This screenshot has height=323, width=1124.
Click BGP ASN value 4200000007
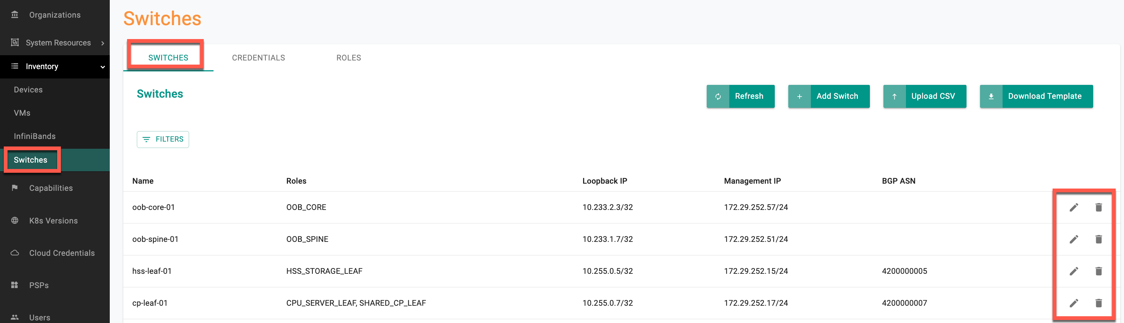pyautogui.click(x=904, y=302)
